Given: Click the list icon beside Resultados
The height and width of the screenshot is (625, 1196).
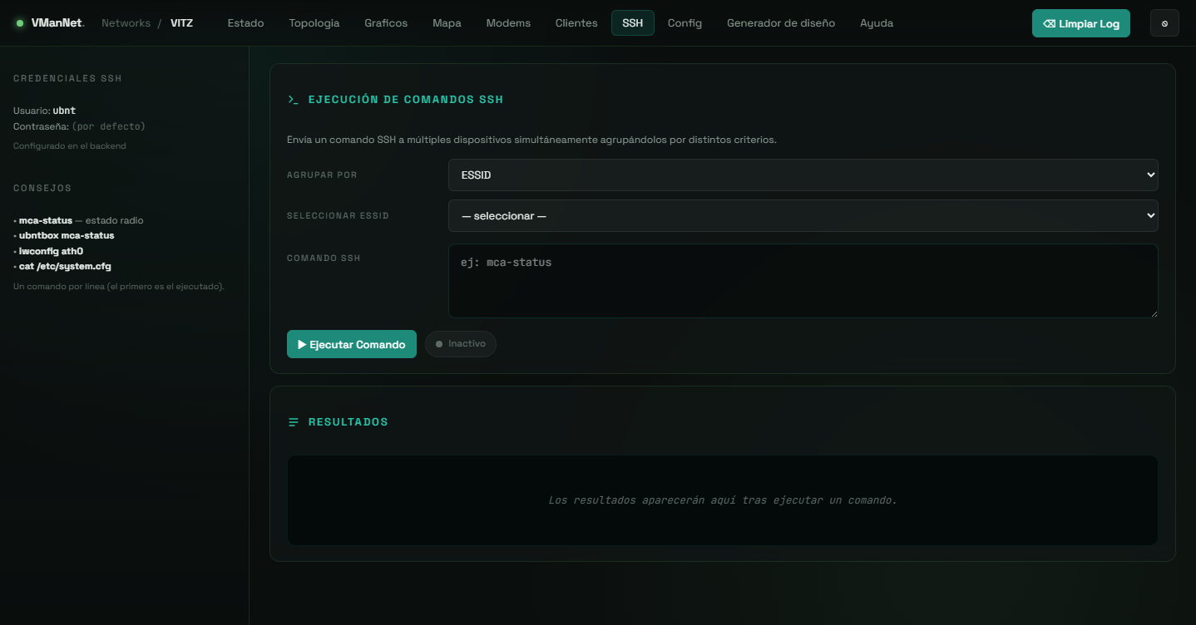Looking at the screenshot, I should pyautogui.click(x=293, y=422).
